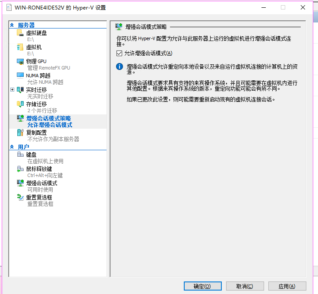Click the highlighted 允许增强会话模式 subtext in the tree
The width and height of the screenshot is (318, 294).
50,125
